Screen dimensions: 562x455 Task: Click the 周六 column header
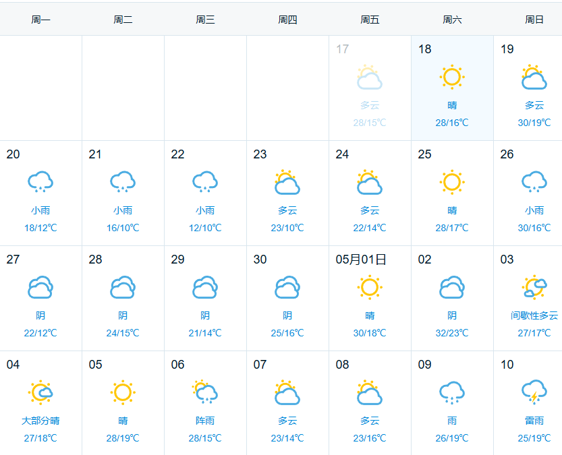click(452, 20)
